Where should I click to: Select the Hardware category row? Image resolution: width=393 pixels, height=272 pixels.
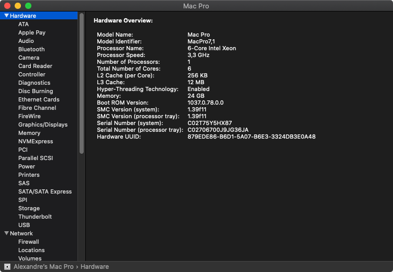(x=39, y=16)
